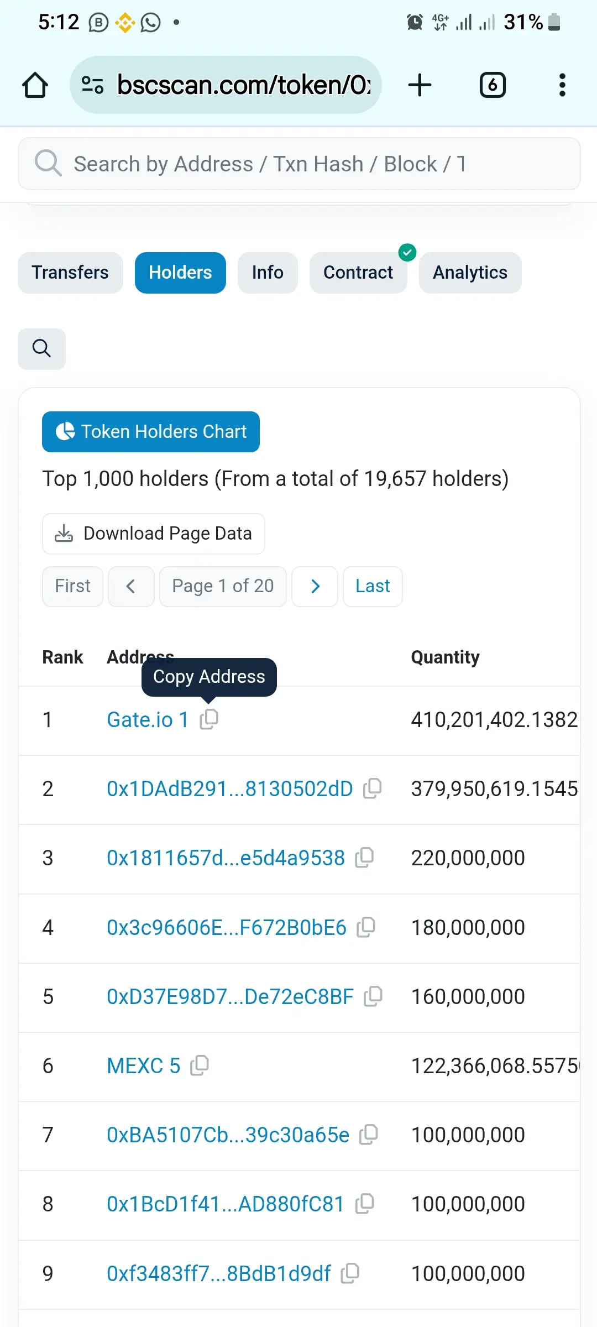Viewport: 597px width, 1327px height.
Task: Tap the browser home icon
Action: pyautogui.click(x=35, y=85)
